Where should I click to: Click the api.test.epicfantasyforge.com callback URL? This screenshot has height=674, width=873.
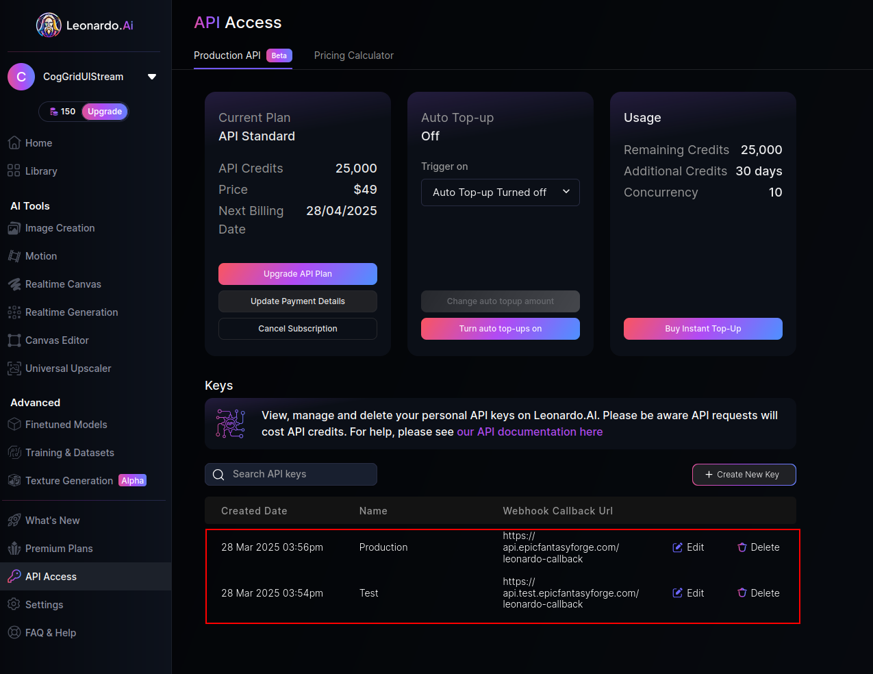(571, 593)
